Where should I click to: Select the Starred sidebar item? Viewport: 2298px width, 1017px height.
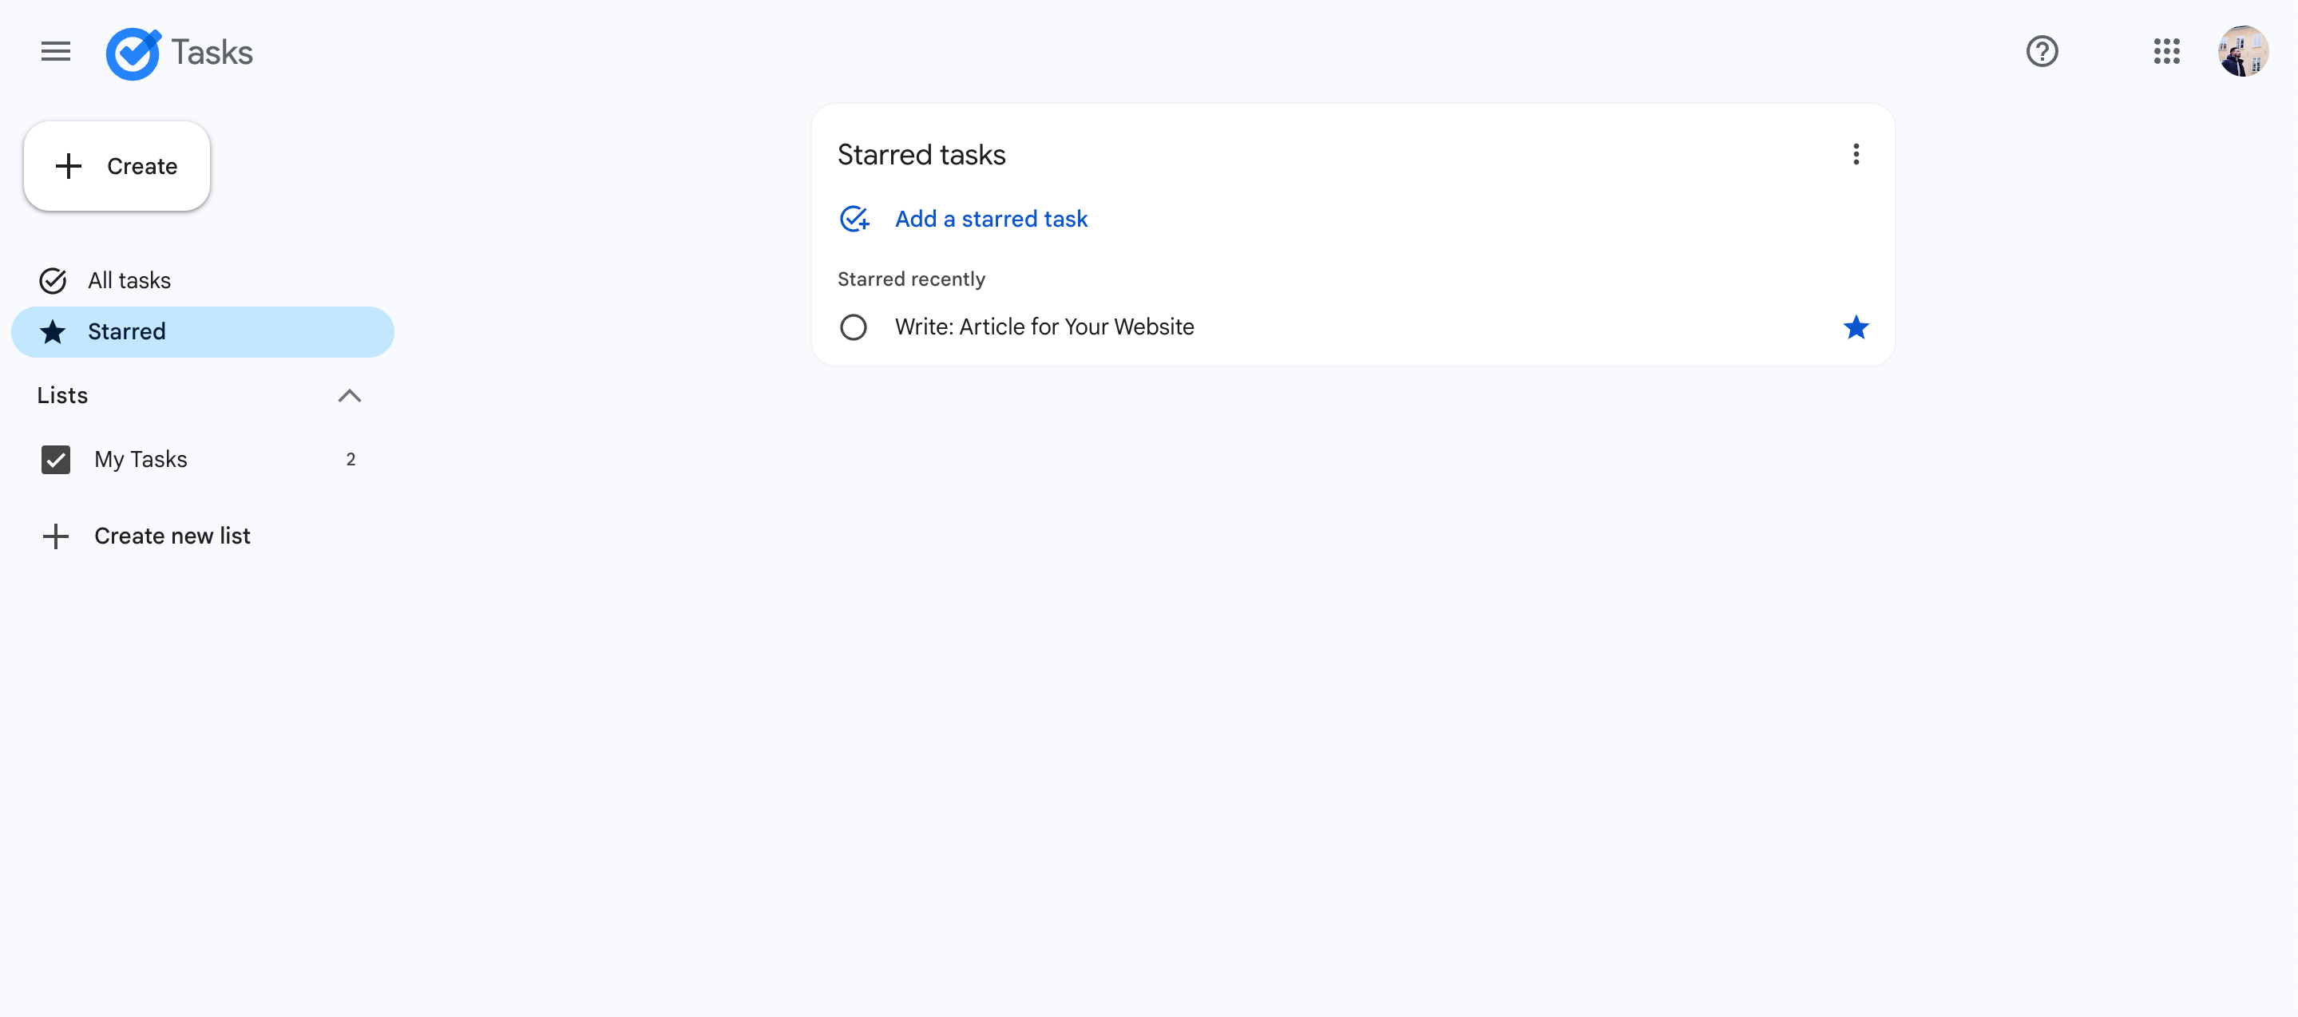click(126, 331)
